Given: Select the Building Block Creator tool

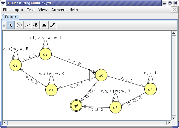Looking at the screenshot, I should [x=44, y=25].
